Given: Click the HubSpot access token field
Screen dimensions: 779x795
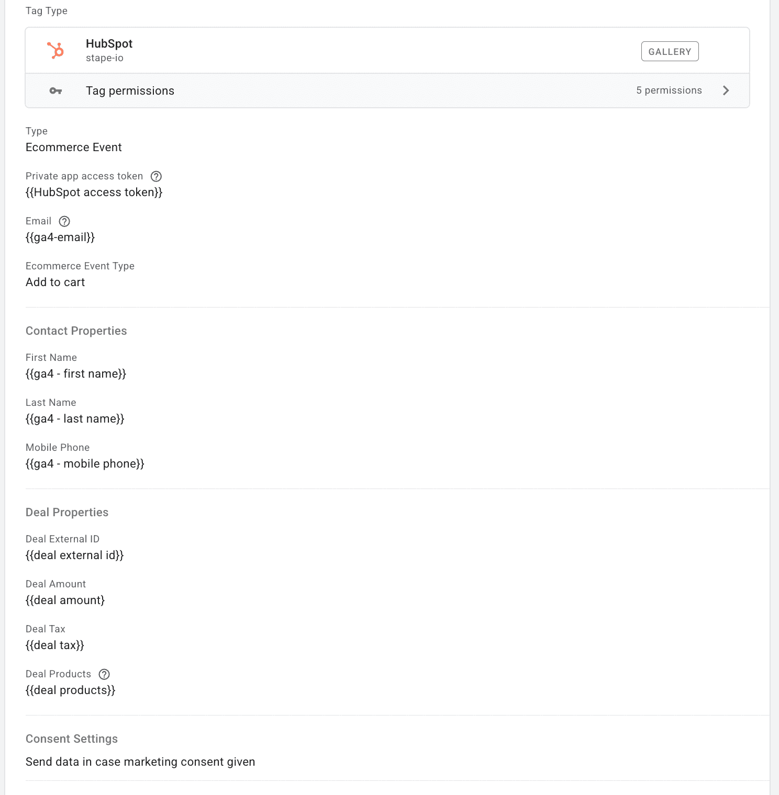Looking at the screenshot, I should tap(94, 192).
